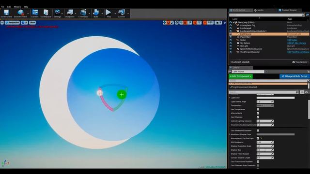
Task: Click the Cinematics clapperboard icon
Action: coord(83,13)
